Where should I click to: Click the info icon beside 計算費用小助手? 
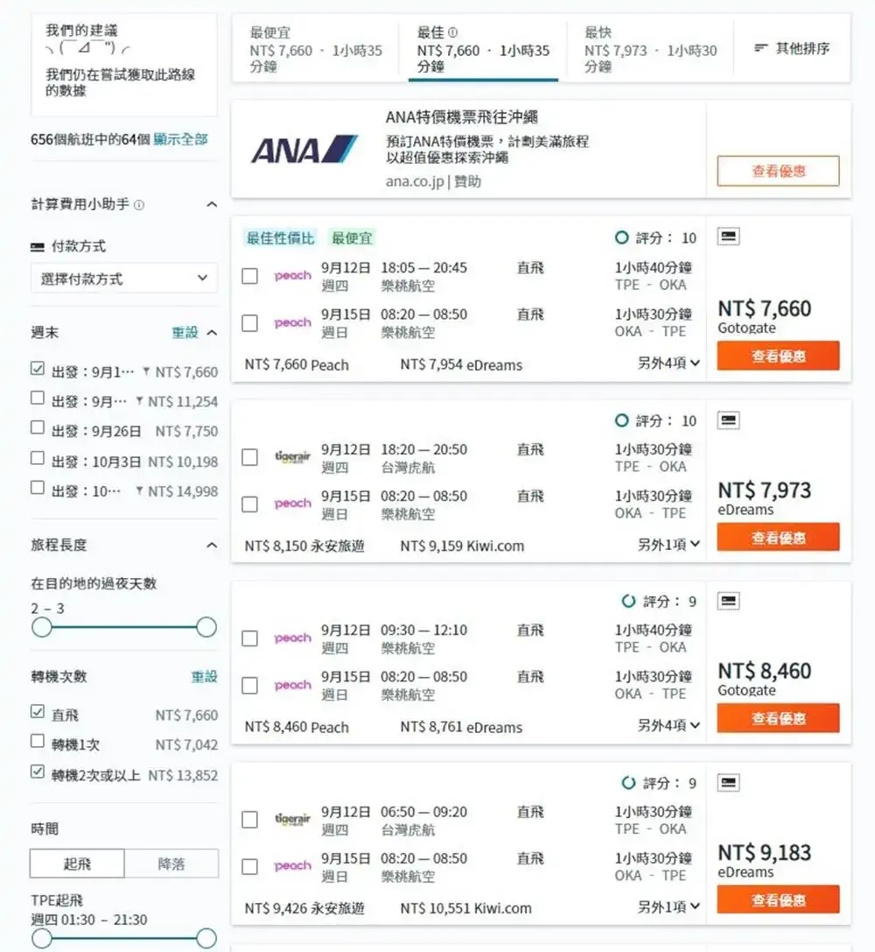(139, 205)
